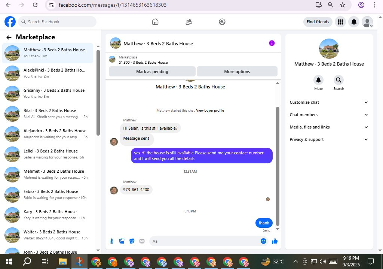
Task: Open Leilei conversation
Action: pos(48,154)
